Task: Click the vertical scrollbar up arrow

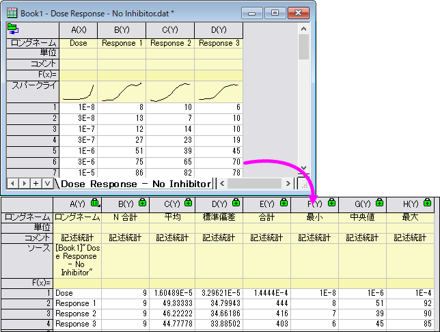Action: 303,29
